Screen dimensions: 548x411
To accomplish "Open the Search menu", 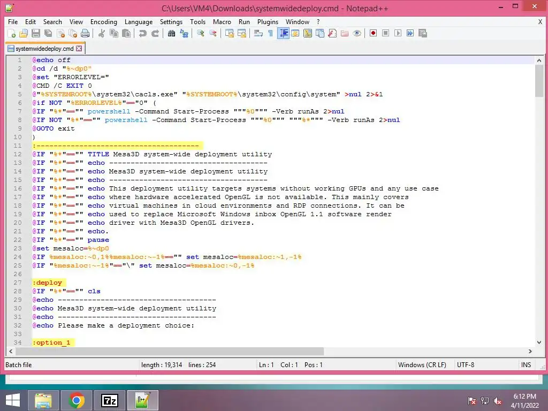I will (x=52, y=21).
